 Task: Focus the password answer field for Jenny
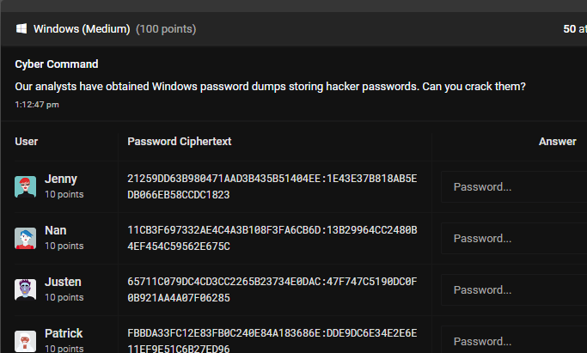(513, 186)
